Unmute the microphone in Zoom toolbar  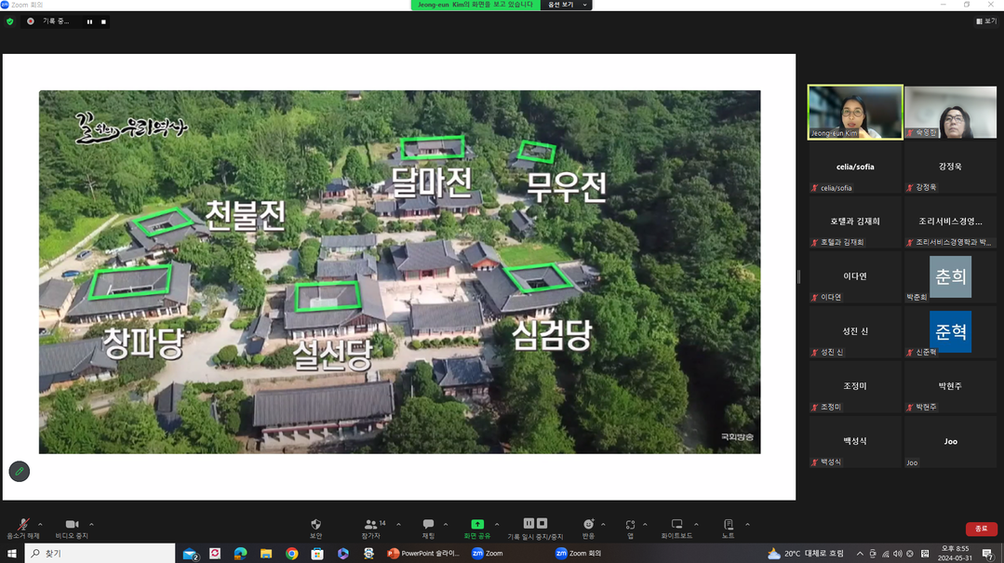tap(22, 526)
